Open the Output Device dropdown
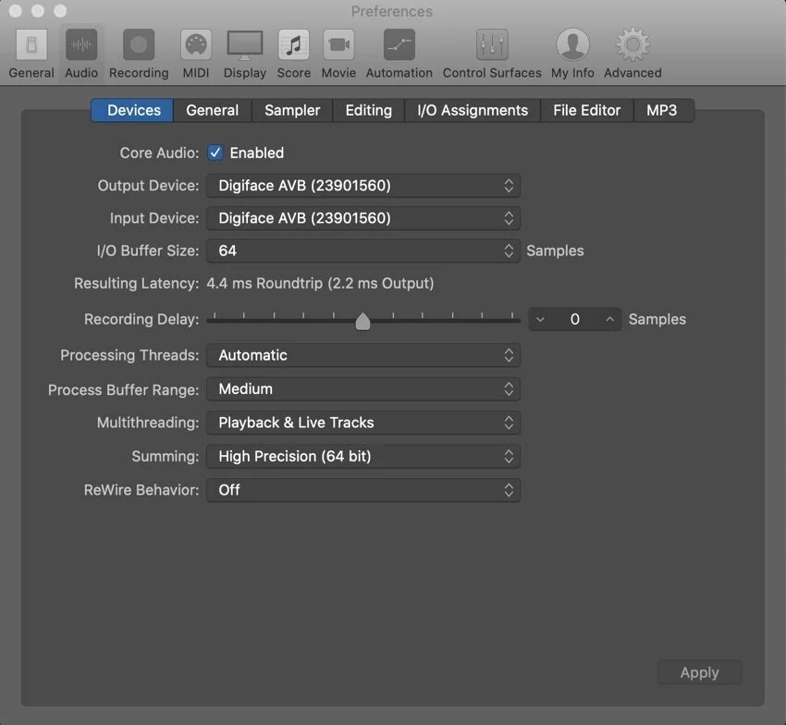The width and height of the screenshot is (786, 725). pos(363,186)
